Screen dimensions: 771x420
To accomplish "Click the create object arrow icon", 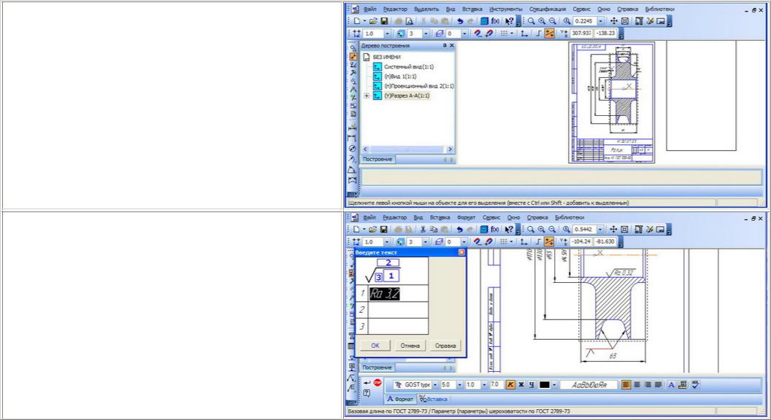I will [367, 382].
